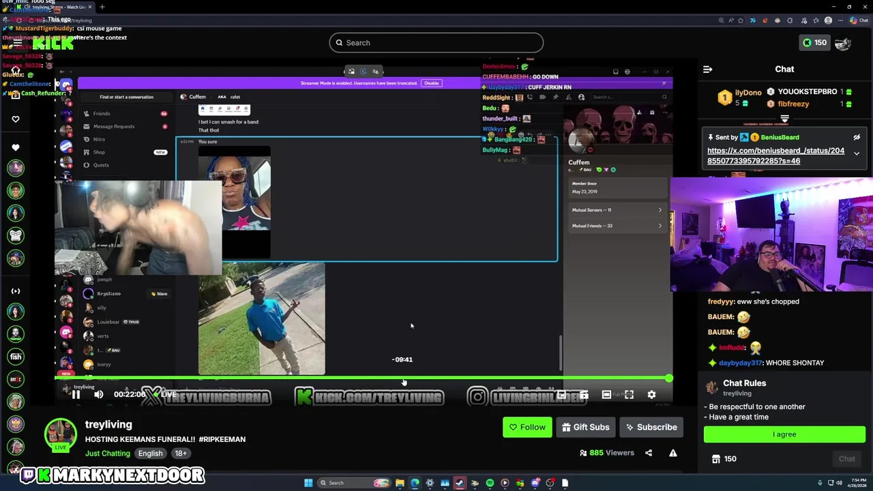Open the browser profile avatar
The height and width of the screenshot is (491, 873).
click(828, 20)
